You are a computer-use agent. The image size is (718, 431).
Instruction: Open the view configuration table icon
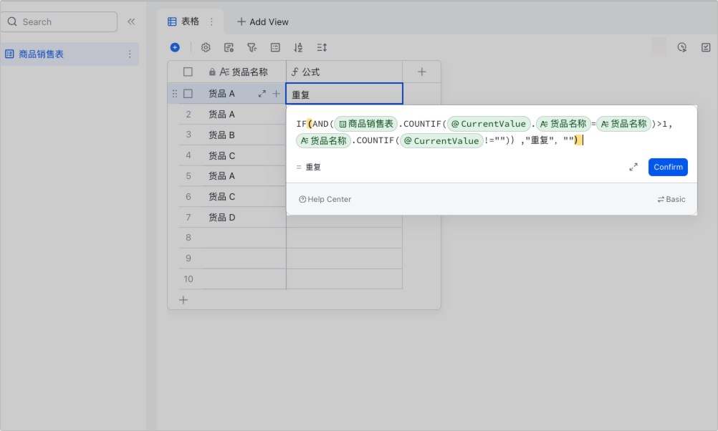[x=229, y=47]
